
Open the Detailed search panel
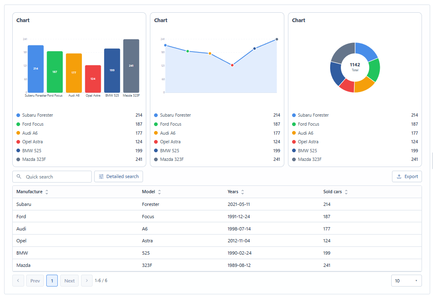[118, 176]
